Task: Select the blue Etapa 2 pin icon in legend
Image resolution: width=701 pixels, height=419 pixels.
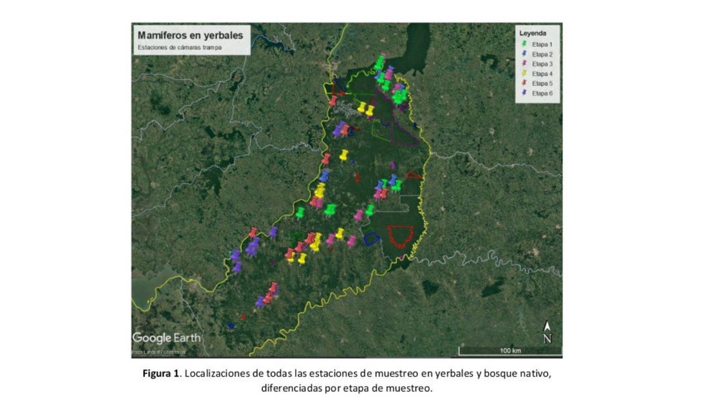Action: pos(524,54)
